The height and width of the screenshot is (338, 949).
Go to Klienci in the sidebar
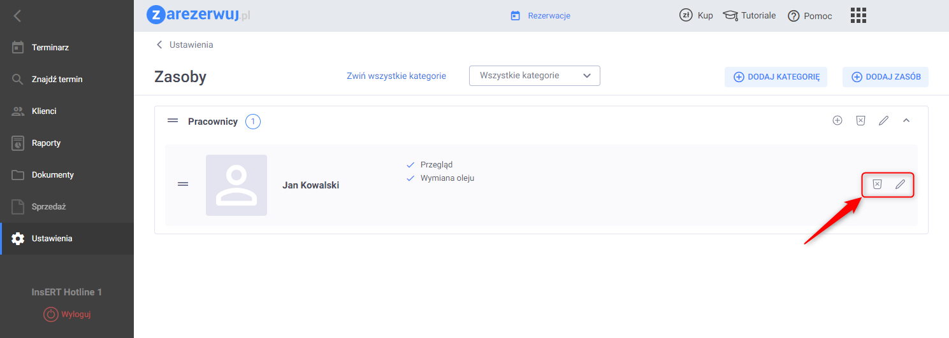[44, 111]
